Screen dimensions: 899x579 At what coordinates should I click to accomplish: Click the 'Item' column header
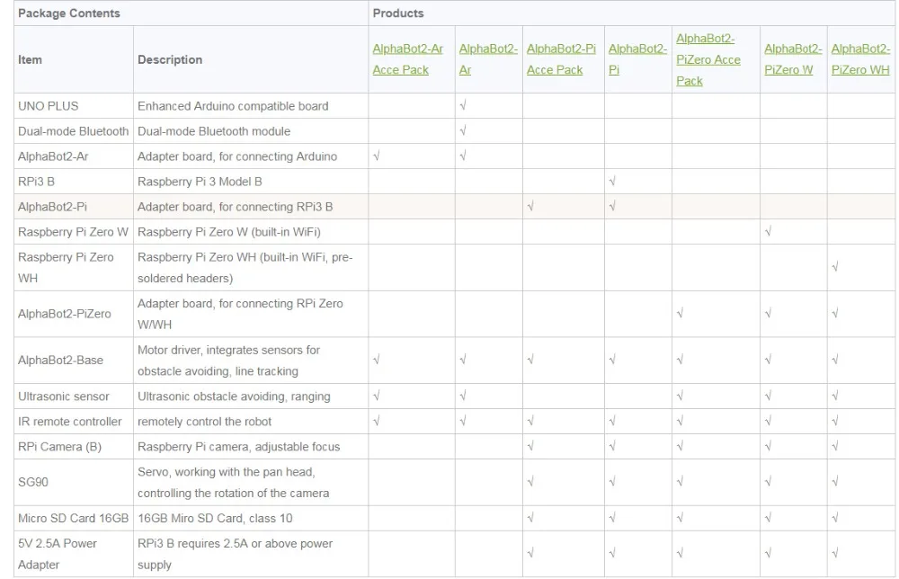74,59
